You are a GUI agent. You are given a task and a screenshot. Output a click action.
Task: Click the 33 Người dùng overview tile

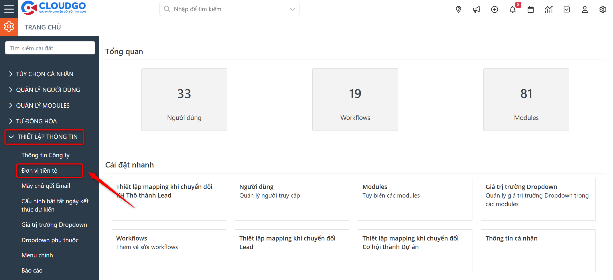coord(184,99)
